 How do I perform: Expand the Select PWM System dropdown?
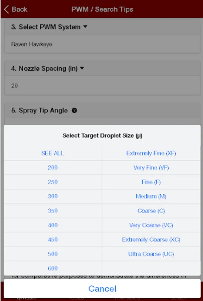click(85, 27)
